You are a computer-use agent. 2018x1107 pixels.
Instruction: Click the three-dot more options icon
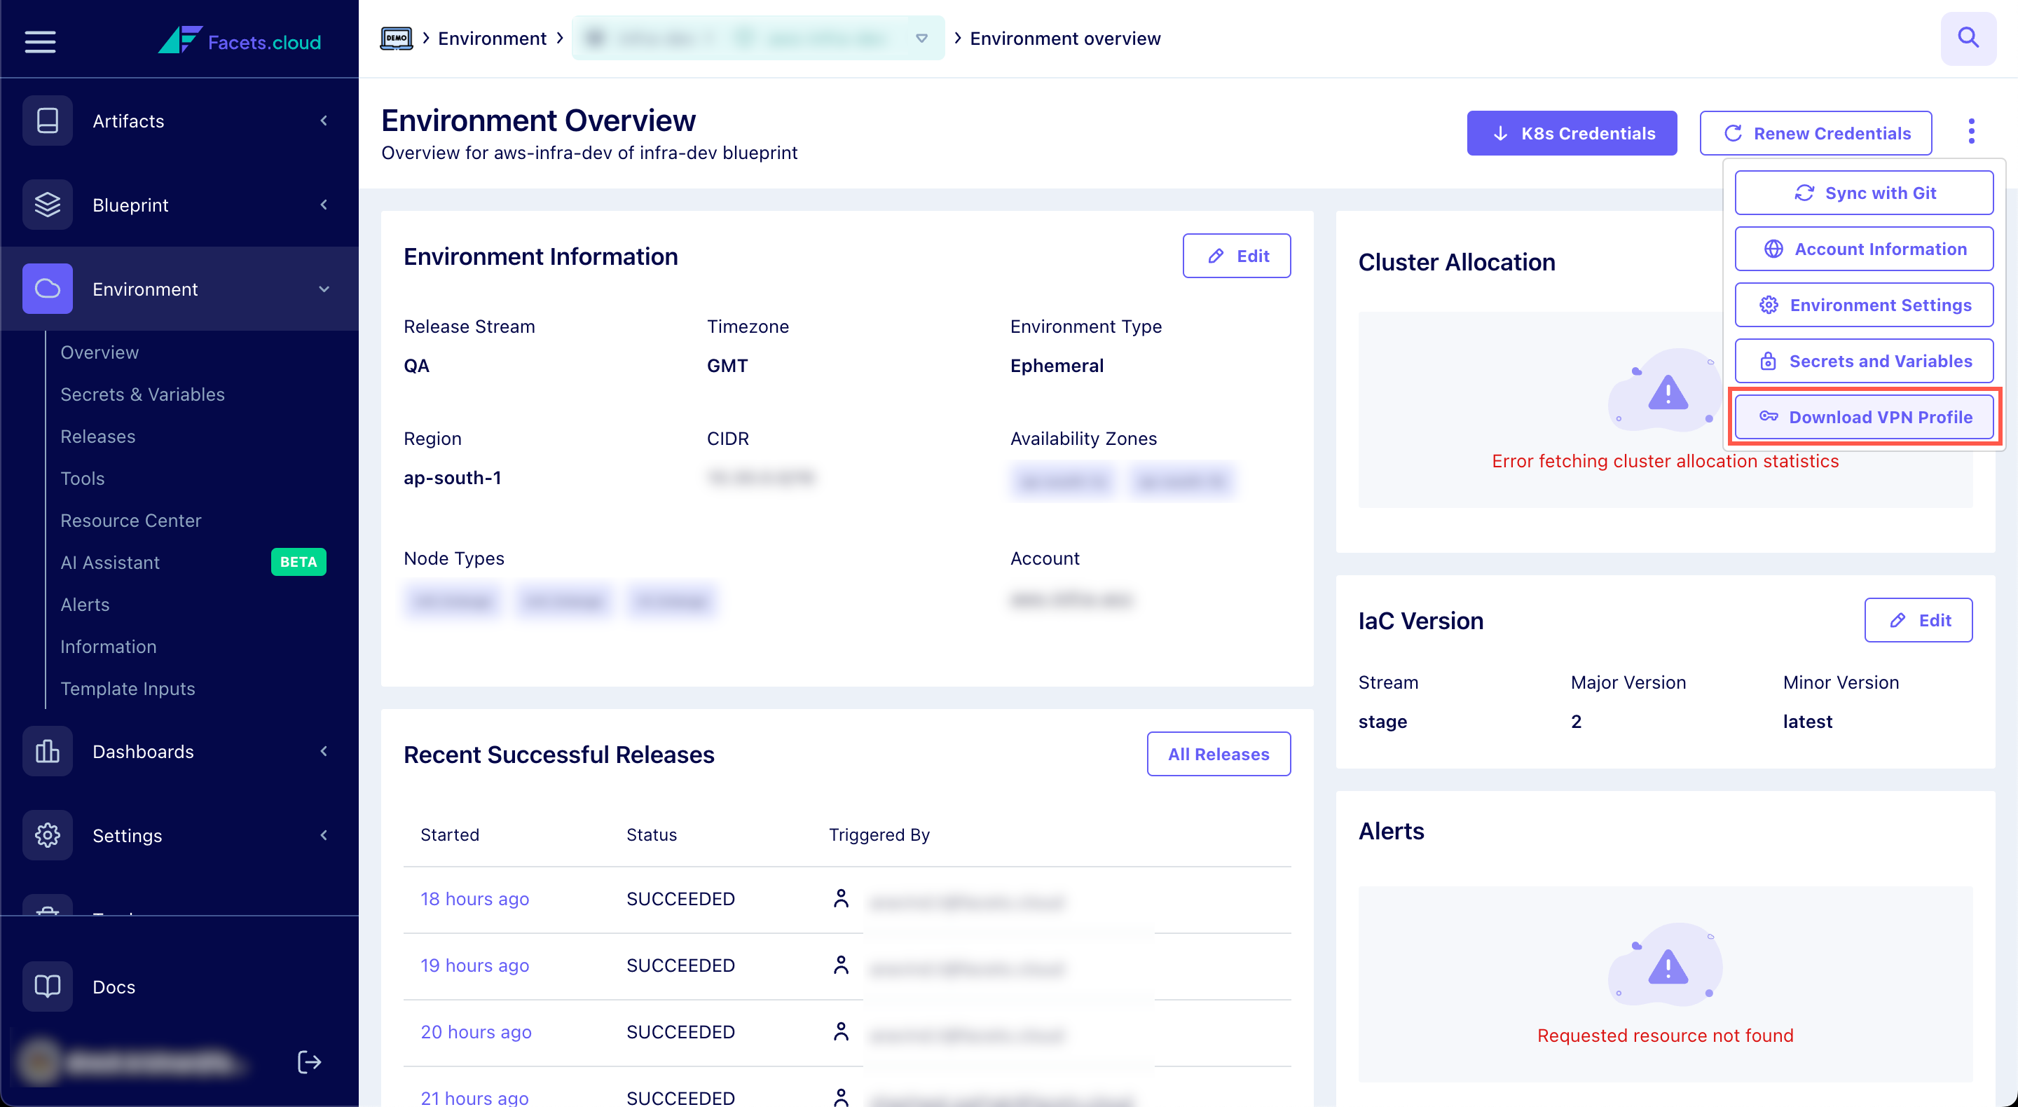[x=1971, y=132]
